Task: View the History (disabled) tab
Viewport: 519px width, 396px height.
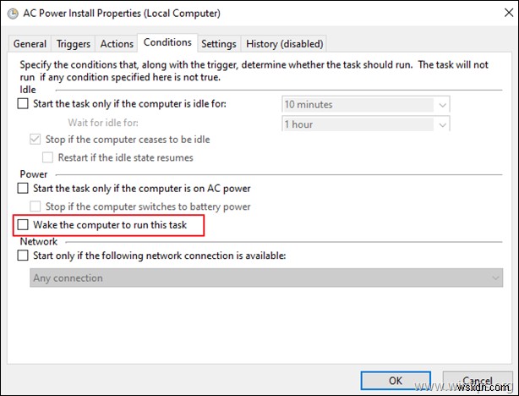Action: 284,44
